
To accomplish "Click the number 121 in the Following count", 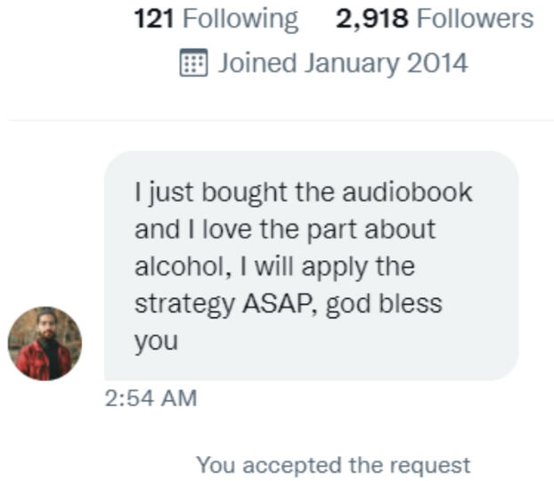I will pyautogui.click(x=152, y=19).
